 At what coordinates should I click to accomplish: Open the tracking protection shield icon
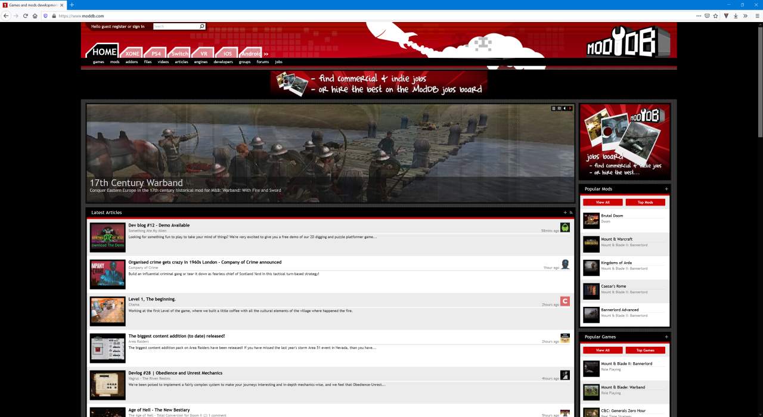pos(45,16)
